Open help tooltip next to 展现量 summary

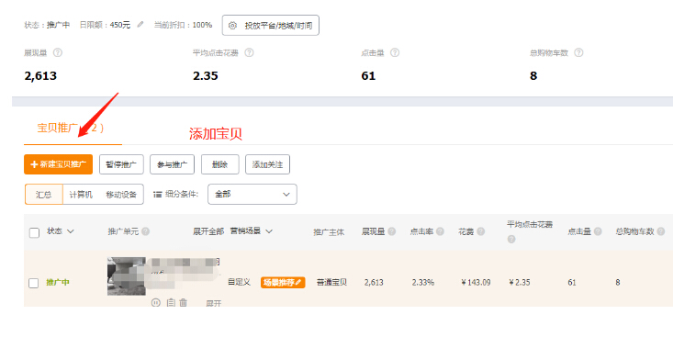58,52
